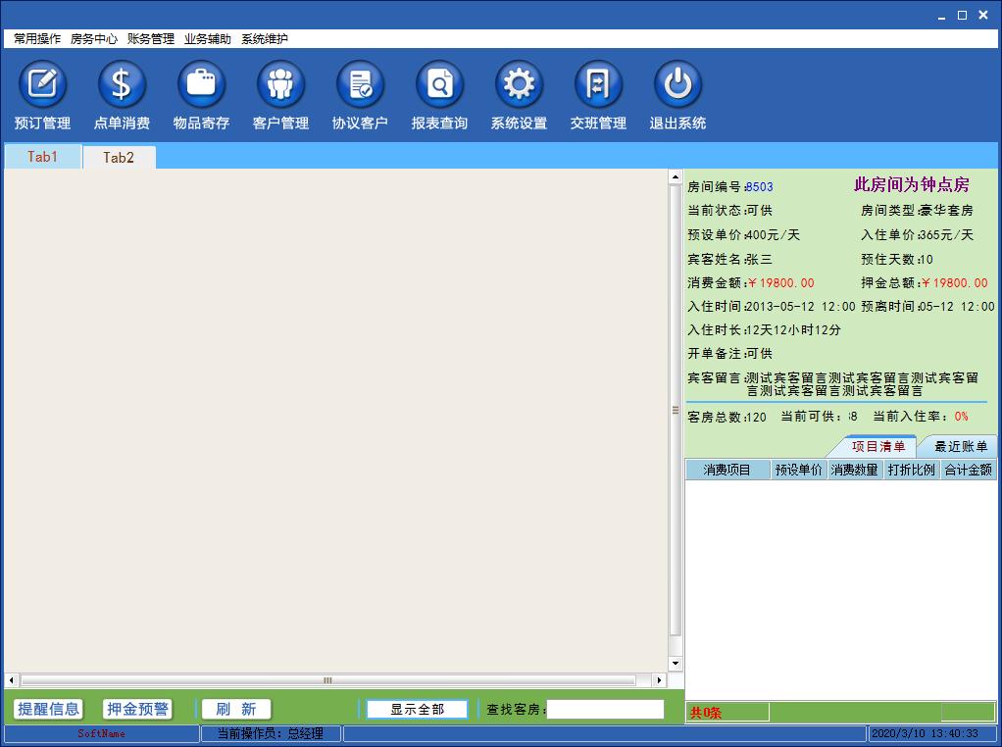Click the 提醒信息 button
Image resolution: width=1002 pixels, height=747 pixels.
pos(49,709)
